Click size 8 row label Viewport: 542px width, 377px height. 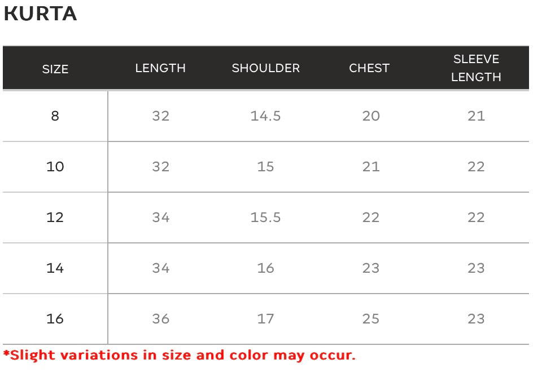tap(55, 116)
